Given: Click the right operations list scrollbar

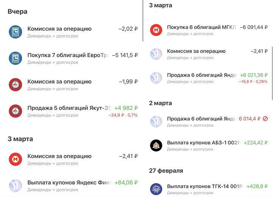Looking at the screenshot, I should coord(272,71).
